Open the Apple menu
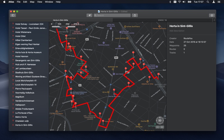 pyautogui.click(x=4, y=2)
